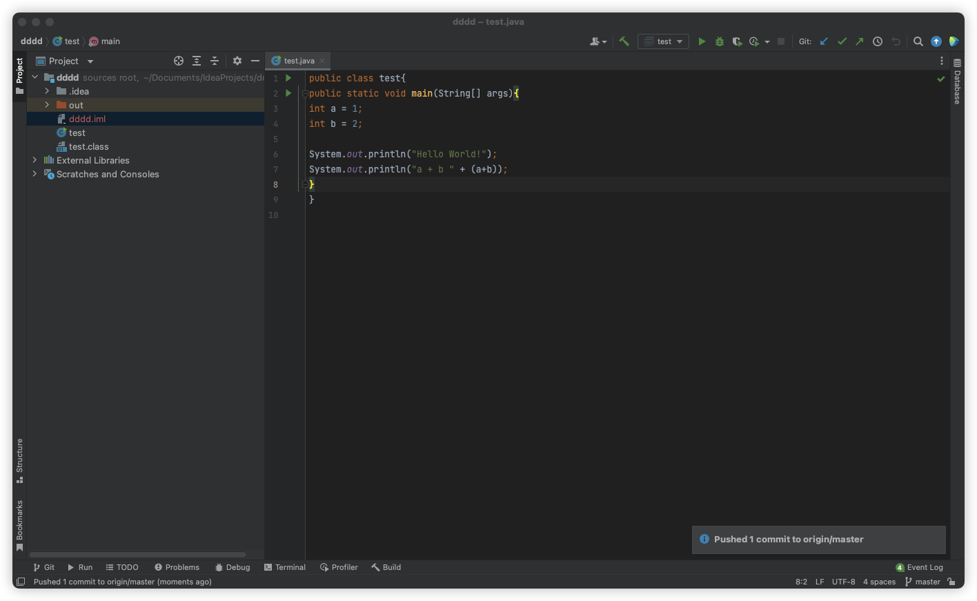Open the Debug tool window tab

[x=233, y=567]
